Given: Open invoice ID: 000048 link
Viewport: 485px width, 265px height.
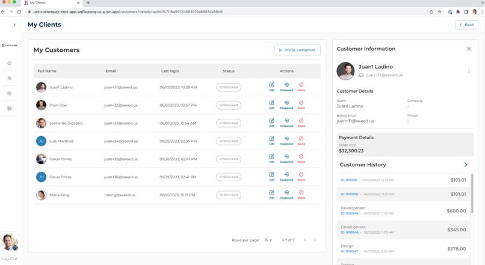Looking at the screenshot, I should point(349,232).
